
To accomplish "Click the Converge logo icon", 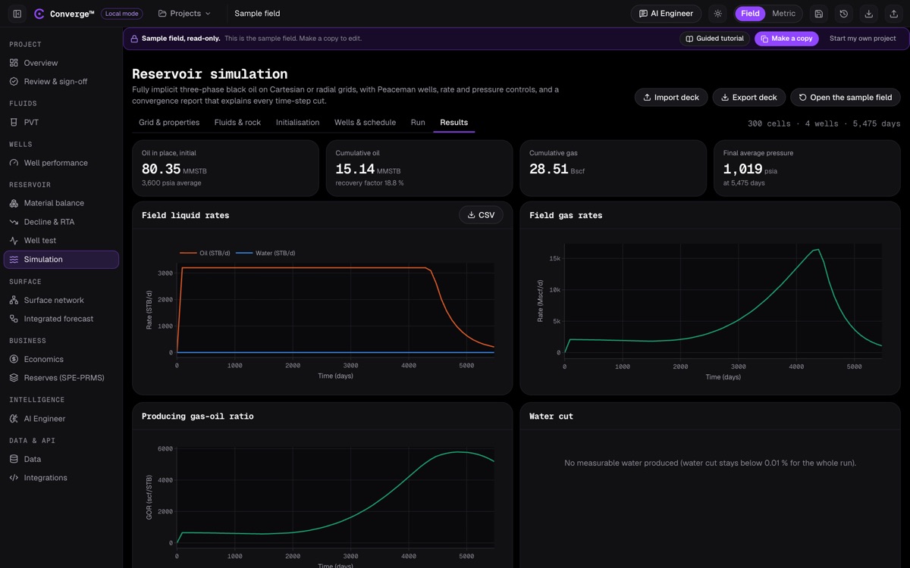I will click(x=39, y=14).
